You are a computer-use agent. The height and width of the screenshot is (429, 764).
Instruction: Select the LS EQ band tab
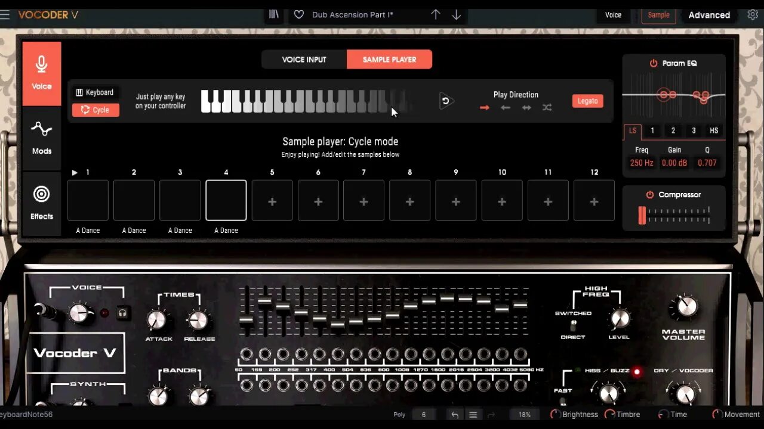pos(632,131)
